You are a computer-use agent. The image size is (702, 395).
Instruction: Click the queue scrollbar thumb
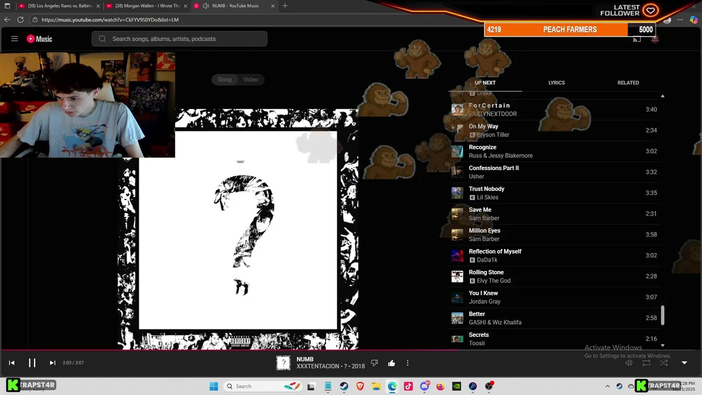[663, 315]
